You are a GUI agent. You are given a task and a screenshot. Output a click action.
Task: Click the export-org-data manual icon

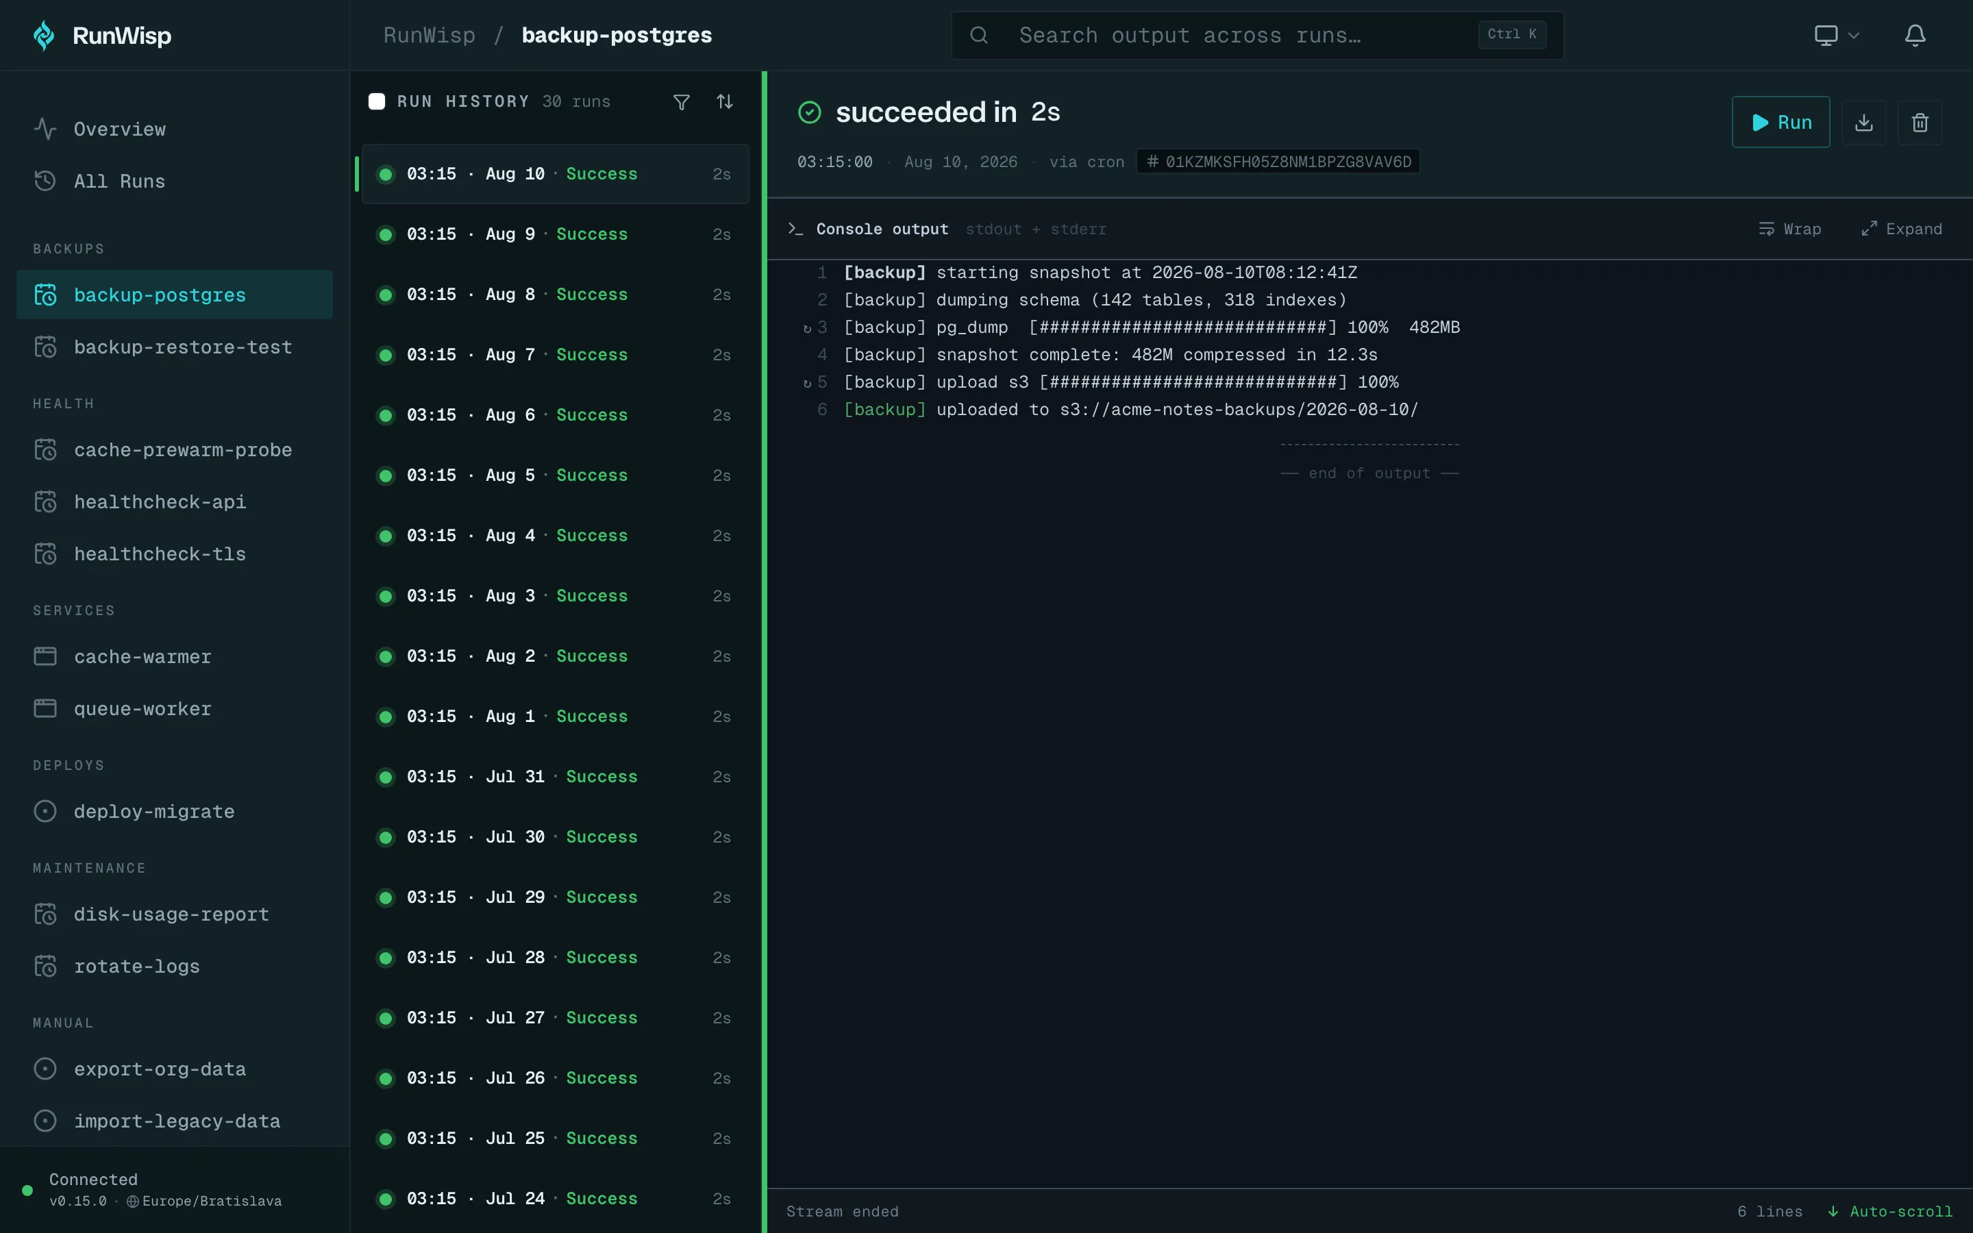pyautogui.click(x=46, y=1069)
